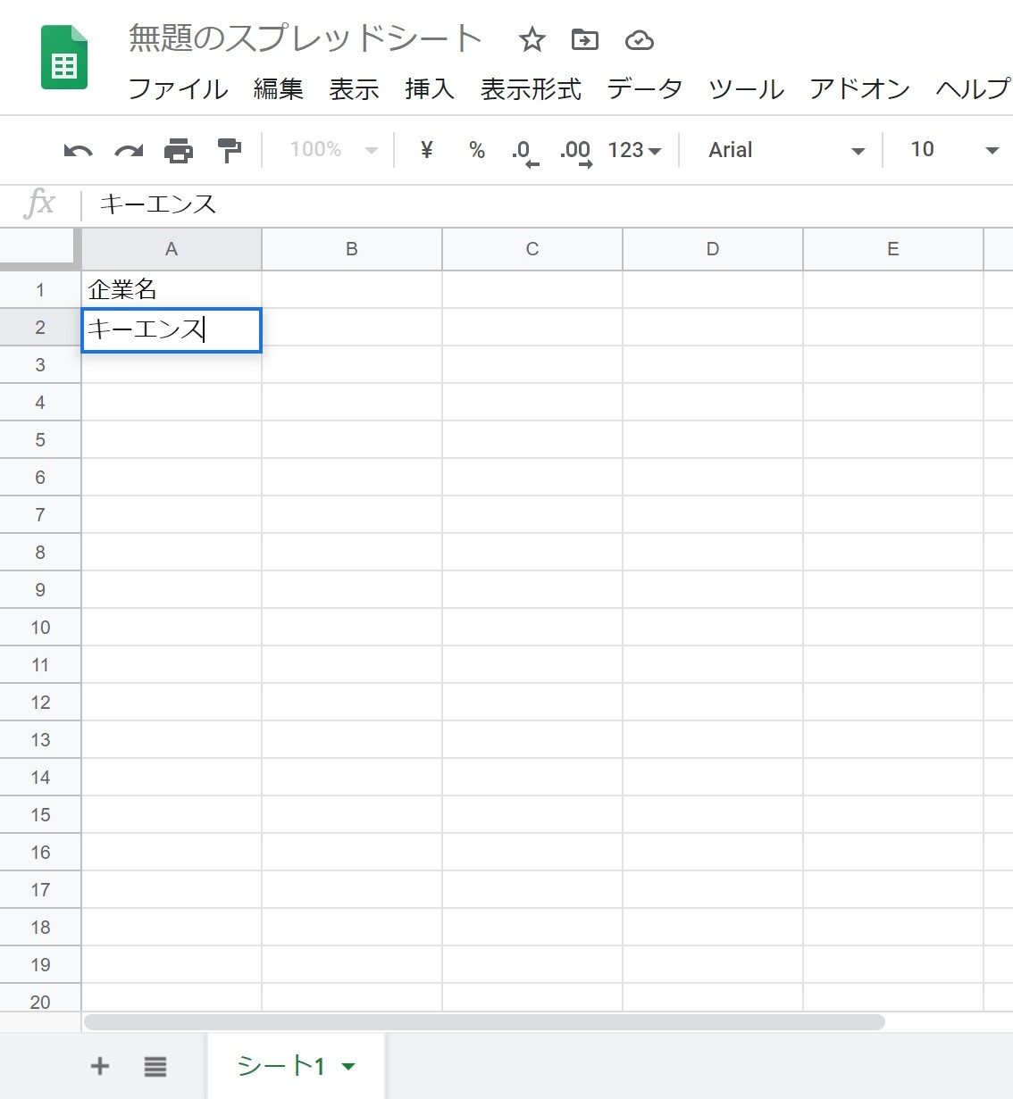Open the all sheets list icon

[155, 1066]
